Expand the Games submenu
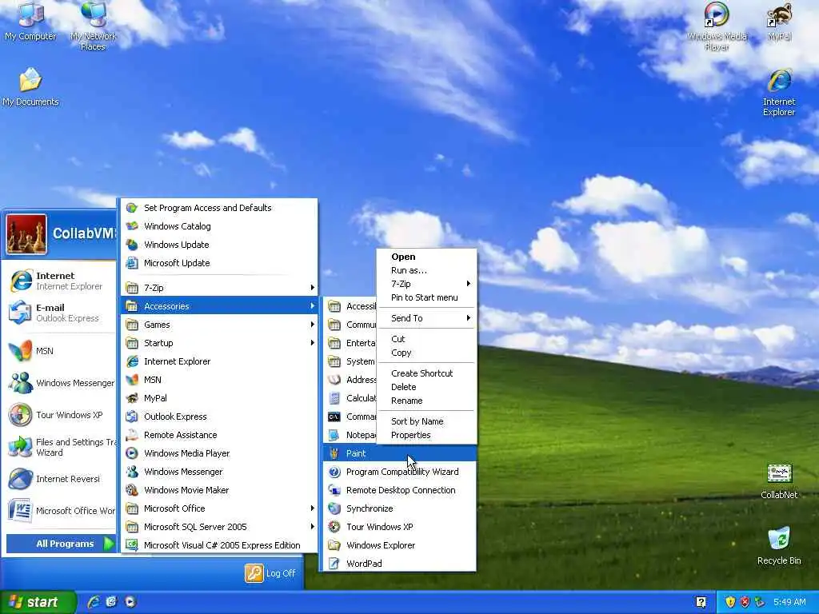 tap(219, 325)
